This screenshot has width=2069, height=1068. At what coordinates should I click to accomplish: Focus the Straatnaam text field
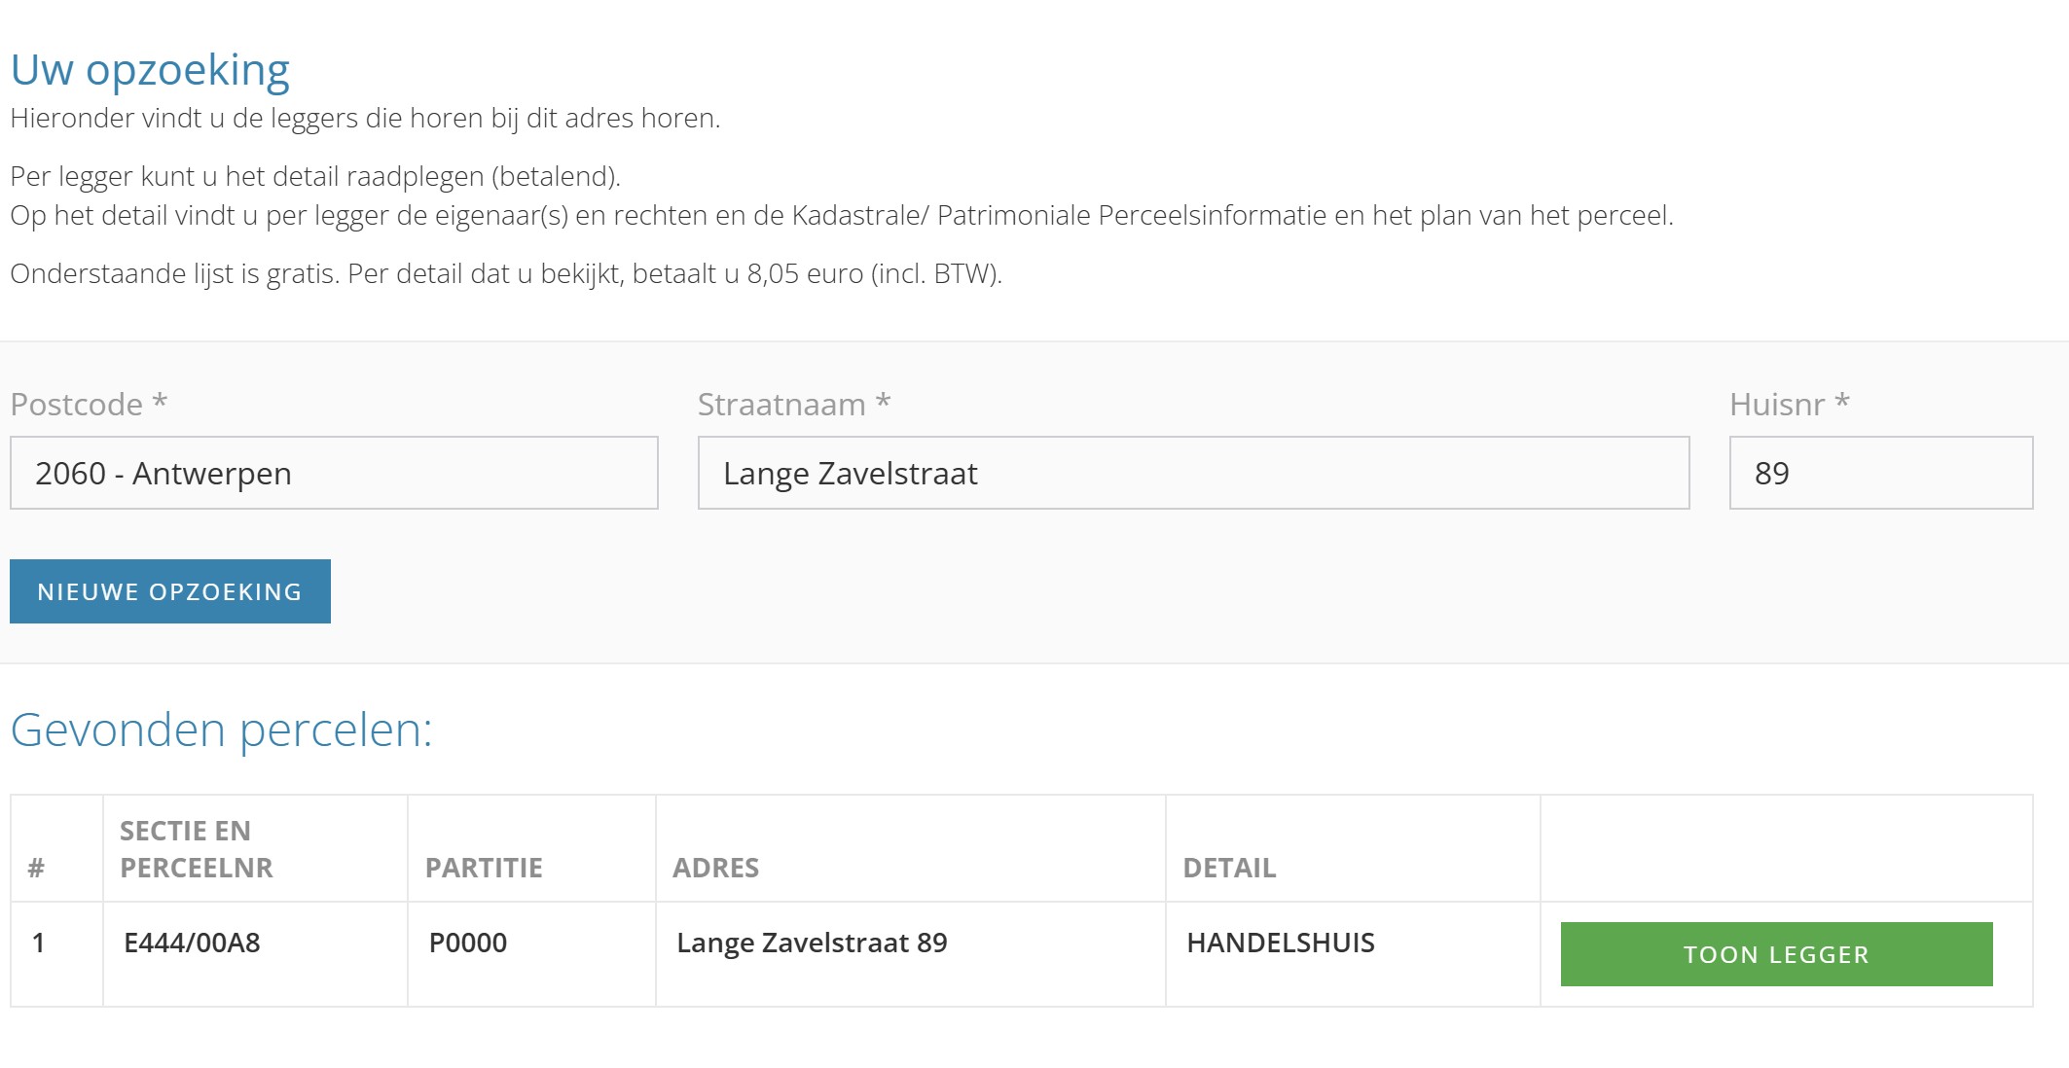coord(1193,473)
